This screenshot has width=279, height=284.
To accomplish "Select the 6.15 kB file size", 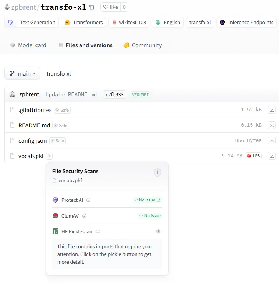I will tap(251, 125).
